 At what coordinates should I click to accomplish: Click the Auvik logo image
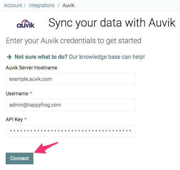(x=26, y=24)
